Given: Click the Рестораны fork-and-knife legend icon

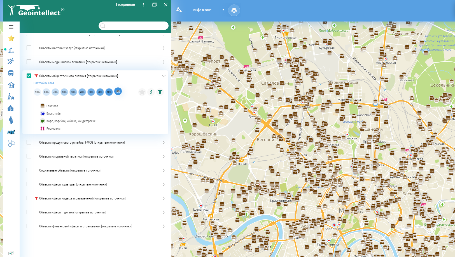Looking at the screenshot, I should tap(43, 128).
